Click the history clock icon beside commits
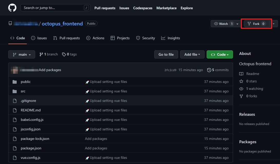The image size is (280, 164). tap(209, 70)
